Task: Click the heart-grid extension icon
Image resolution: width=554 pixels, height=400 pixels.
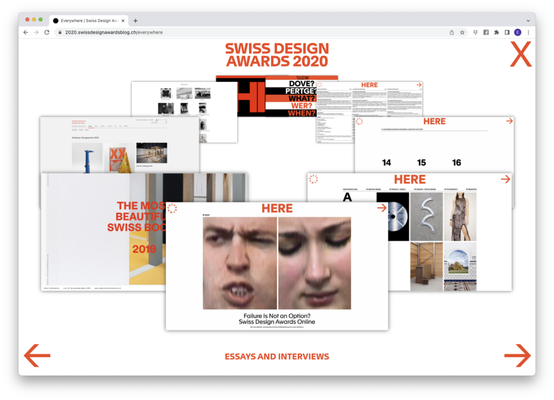Action: pyautogui.click(x=474, y=32)
